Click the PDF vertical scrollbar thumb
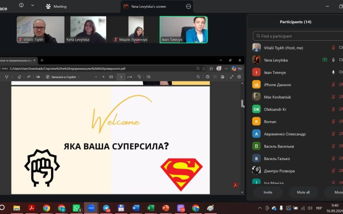Image resolution: width=343 pixels, height=214 pixels. (x=242, y=104)
